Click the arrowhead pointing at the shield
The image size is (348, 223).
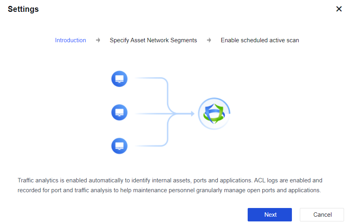(x=192, y=114)
